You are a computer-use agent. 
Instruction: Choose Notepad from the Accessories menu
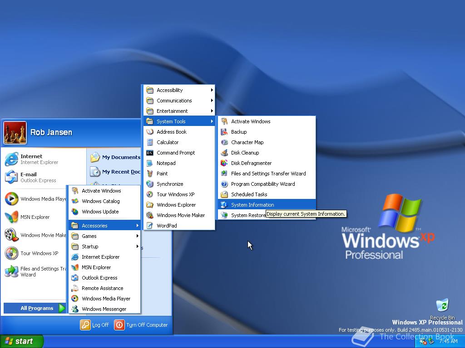point(166,163)
